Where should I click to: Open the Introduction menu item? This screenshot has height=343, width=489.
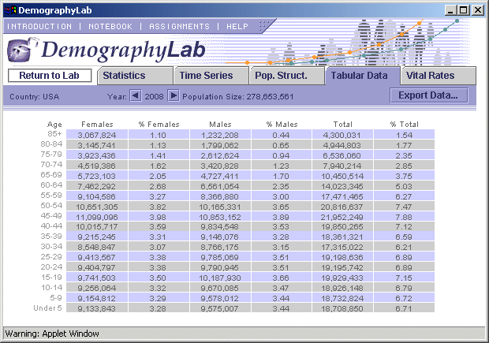39,27
